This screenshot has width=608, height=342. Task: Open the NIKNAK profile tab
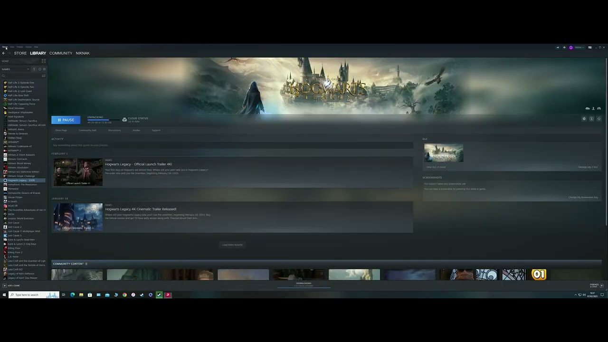(83, 53)
